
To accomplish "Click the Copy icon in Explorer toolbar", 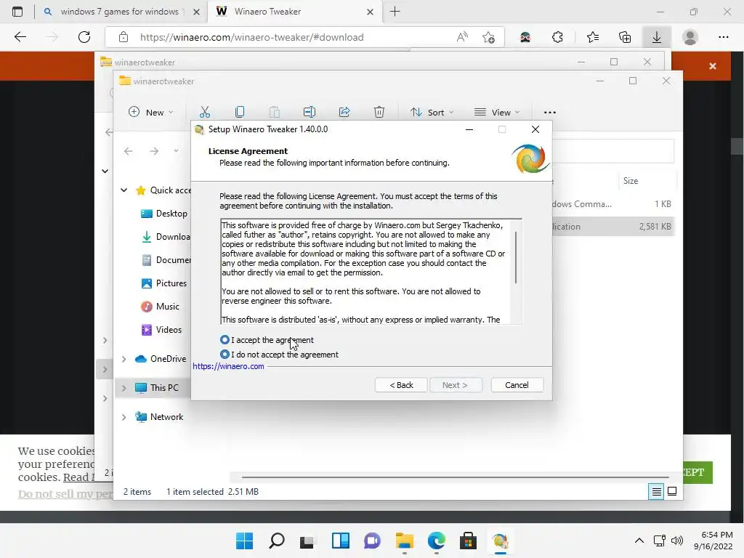I will tap(240, 112).
